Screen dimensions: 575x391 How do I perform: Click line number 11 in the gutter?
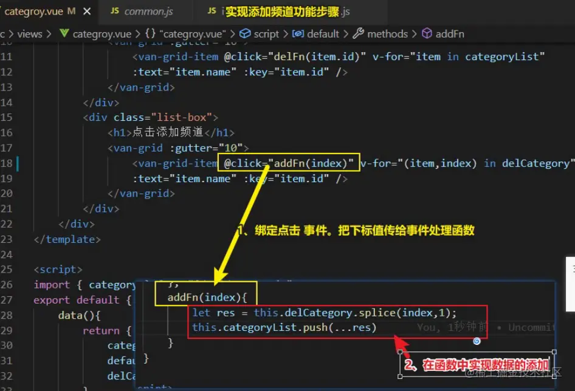(x=6, y=57)
